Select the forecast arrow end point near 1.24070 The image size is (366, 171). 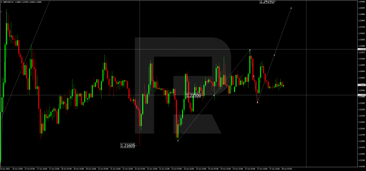pos(291,8)
